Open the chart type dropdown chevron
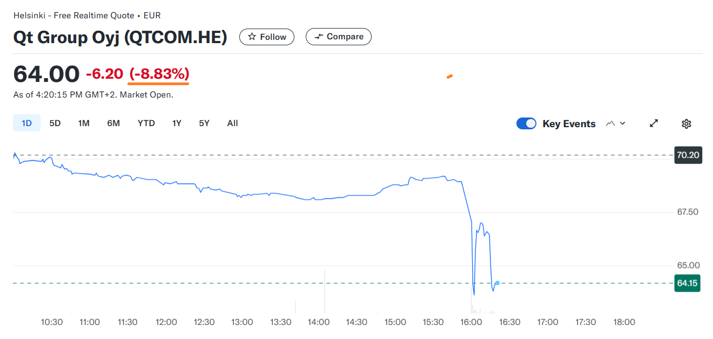Screen dimensions: 713x339 [622, 123]
